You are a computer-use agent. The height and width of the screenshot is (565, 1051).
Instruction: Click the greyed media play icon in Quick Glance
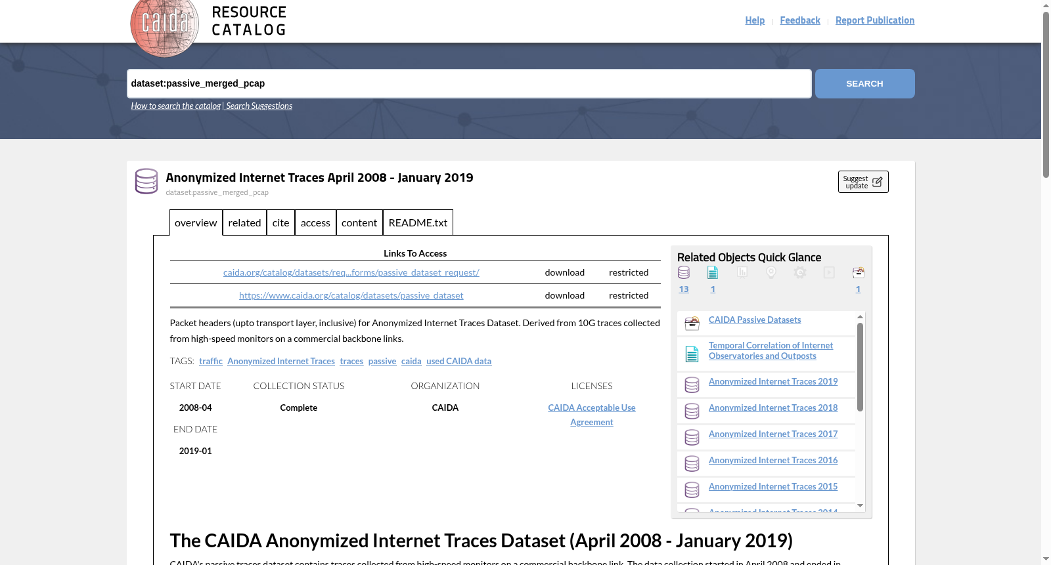coord(829,272)
